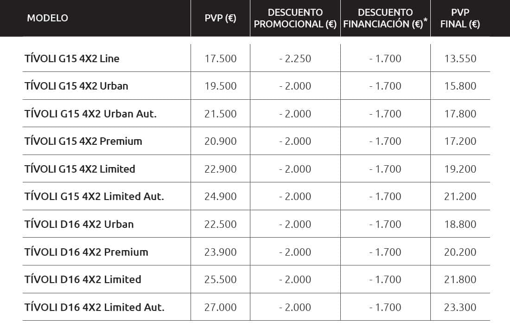Click TÍVOLI G15 4X2 Limited model name

pyautogui.click(x=80, y=169)
